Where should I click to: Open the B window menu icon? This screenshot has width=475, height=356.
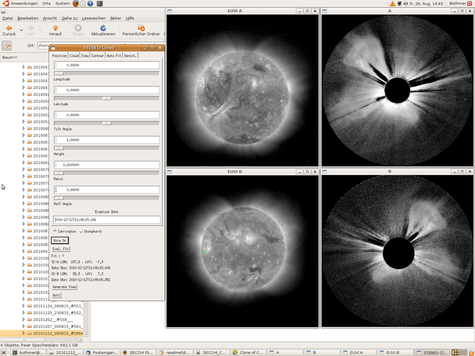[324, 171]
